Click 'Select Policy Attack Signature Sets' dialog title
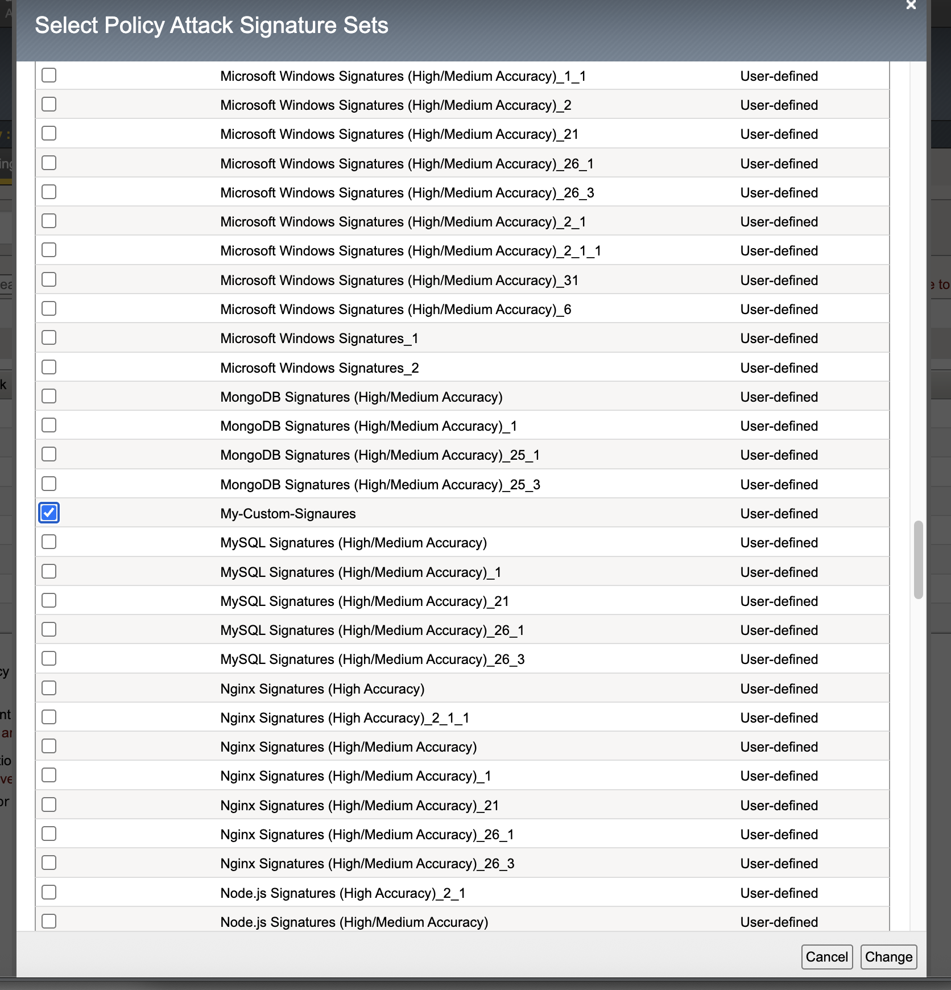The image size is (951, 990). point(212,26)
